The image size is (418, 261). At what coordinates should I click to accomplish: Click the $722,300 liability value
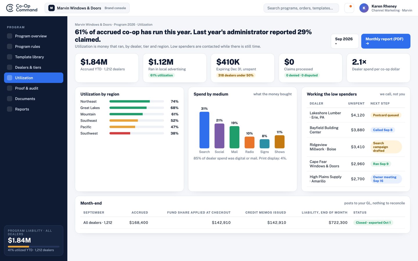tap(338, 223)
